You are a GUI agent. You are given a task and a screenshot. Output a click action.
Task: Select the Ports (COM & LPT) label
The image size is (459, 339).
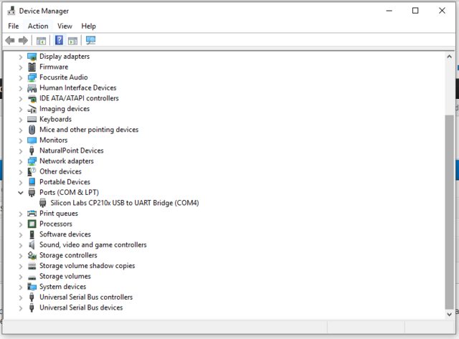[x=70, y=193]
